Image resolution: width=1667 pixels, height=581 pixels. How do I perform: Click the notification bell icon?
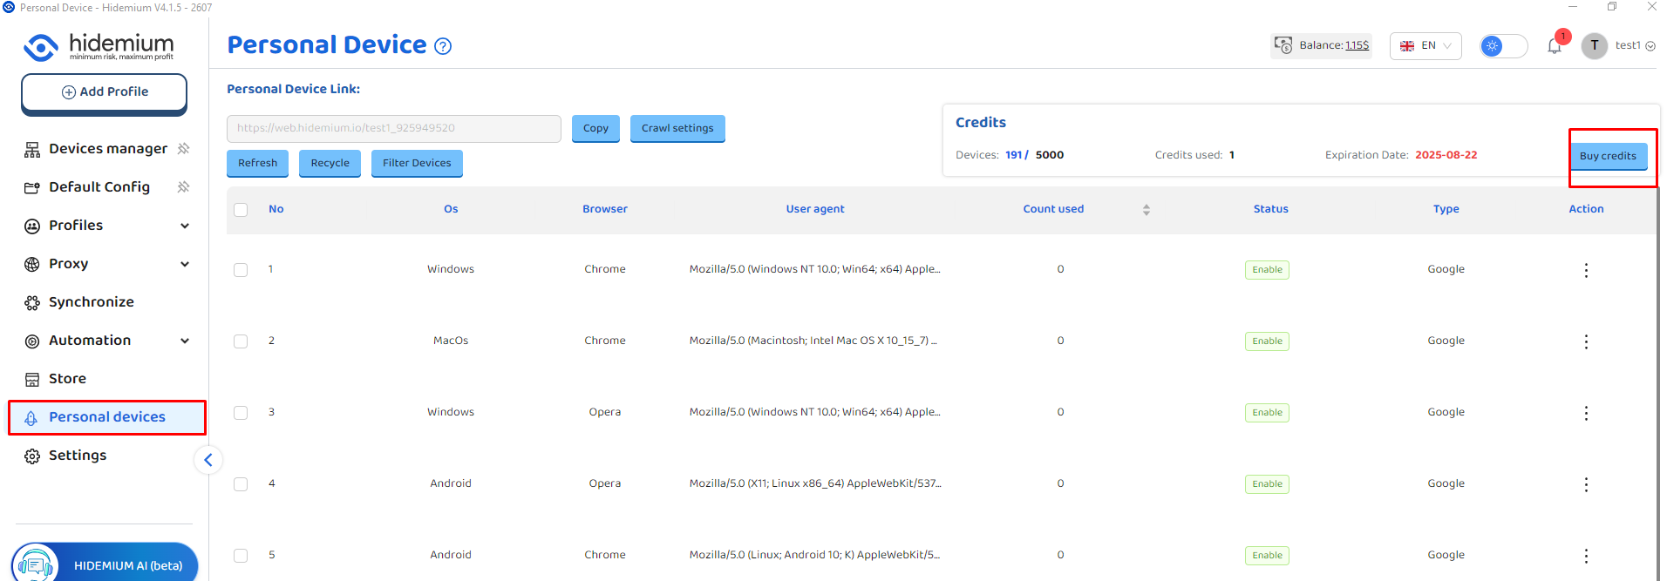pos(1555,46)
